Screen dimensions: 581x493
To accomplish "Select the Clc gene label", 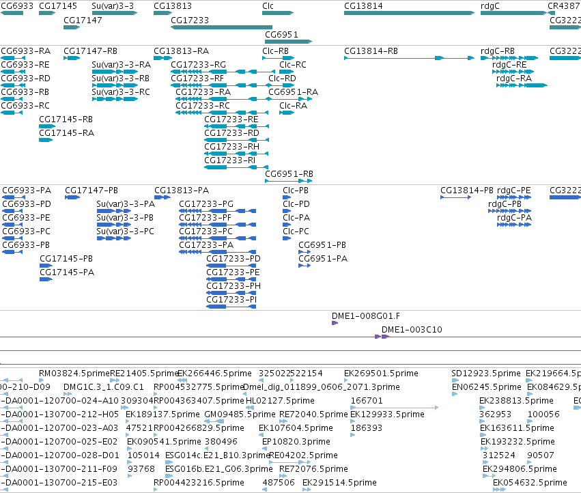I will pos(268,6).
